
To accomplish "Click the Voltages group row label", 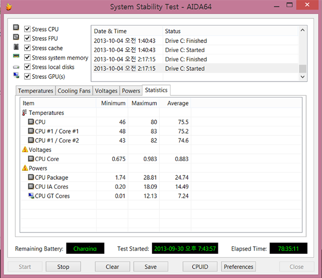I will [40, 150].
